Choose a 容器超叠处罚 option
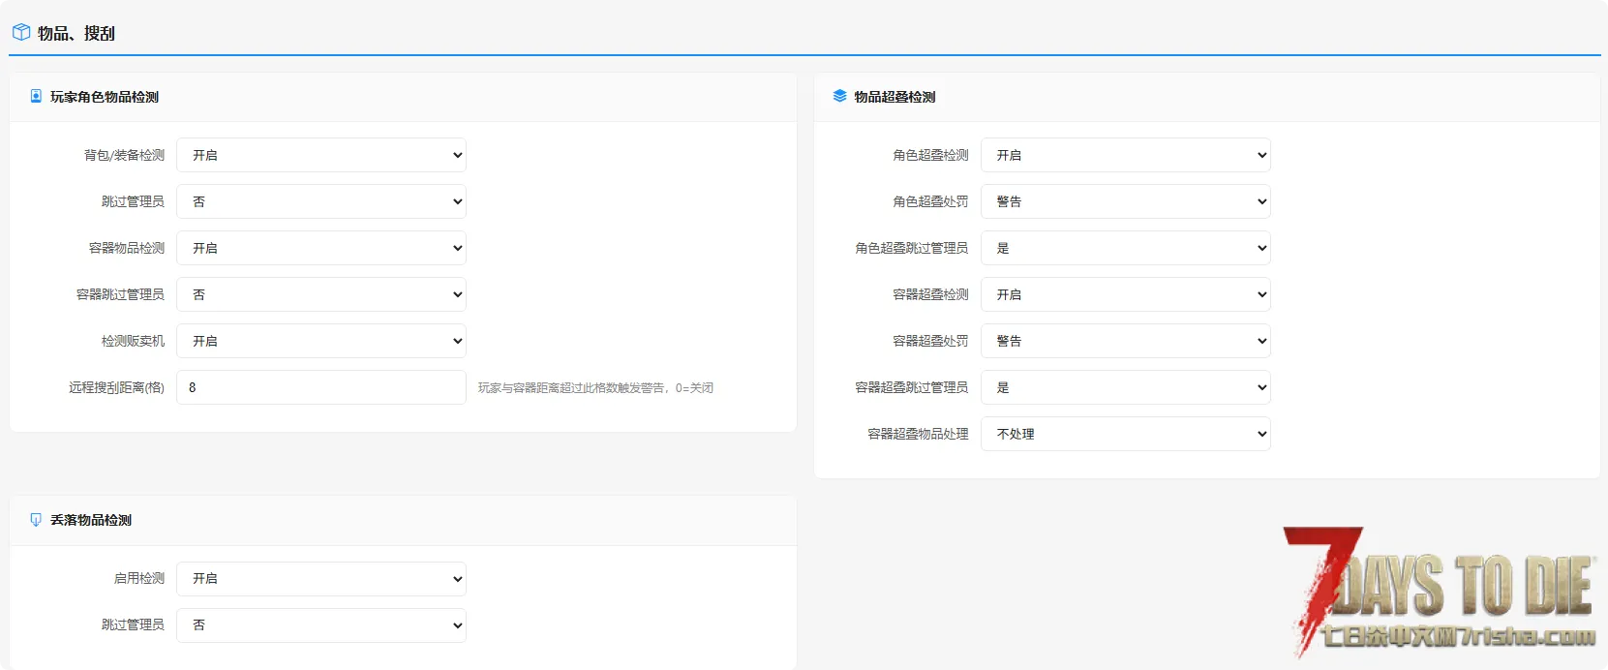The height and width of the screenshot is (670, 1608). tap(1125, 341)
